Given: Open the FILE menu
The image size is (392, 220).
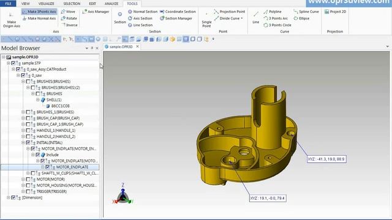Looking at the screenshot, I should click(8, 4).
